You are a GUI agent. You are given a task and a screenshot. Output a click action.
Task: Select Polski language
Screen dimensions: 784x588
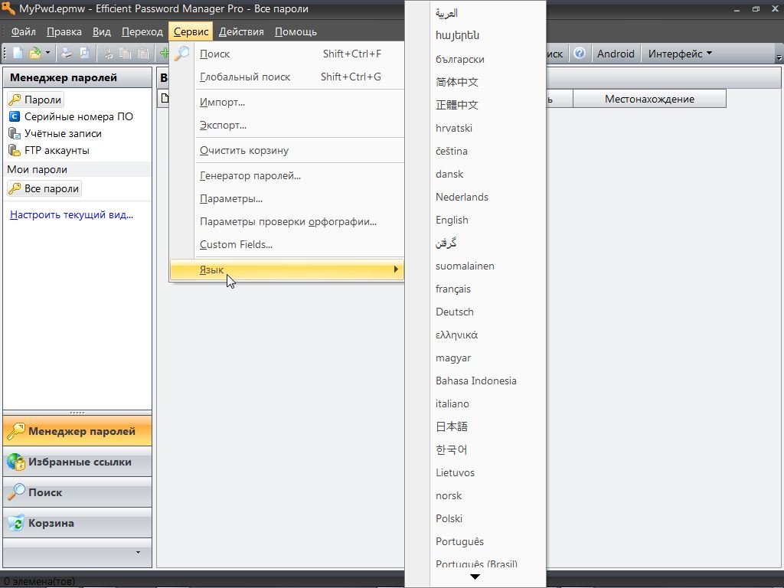[475, 519]
